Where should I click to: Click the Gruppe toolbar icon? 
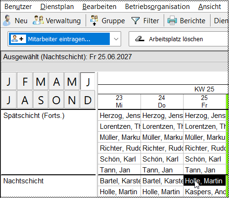[x=94, y=20]
